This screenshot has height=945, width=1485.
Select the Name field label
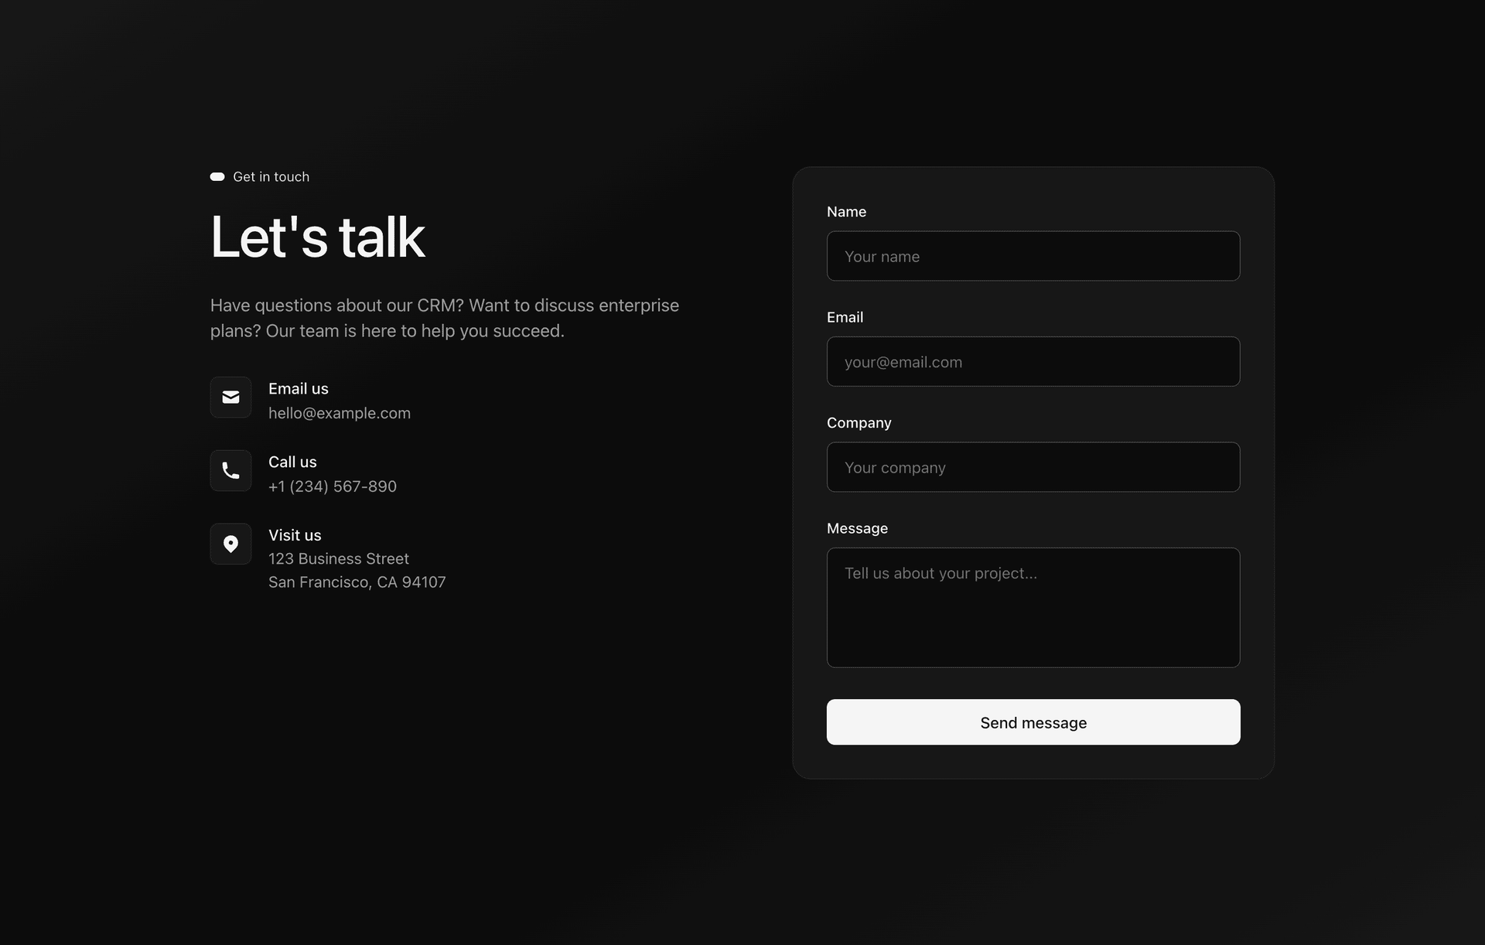(x=846, y=211)
